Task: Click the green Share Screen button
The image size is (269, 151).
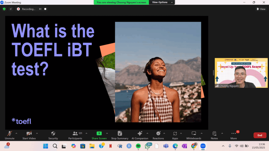Action: click(x=99, y=135)
